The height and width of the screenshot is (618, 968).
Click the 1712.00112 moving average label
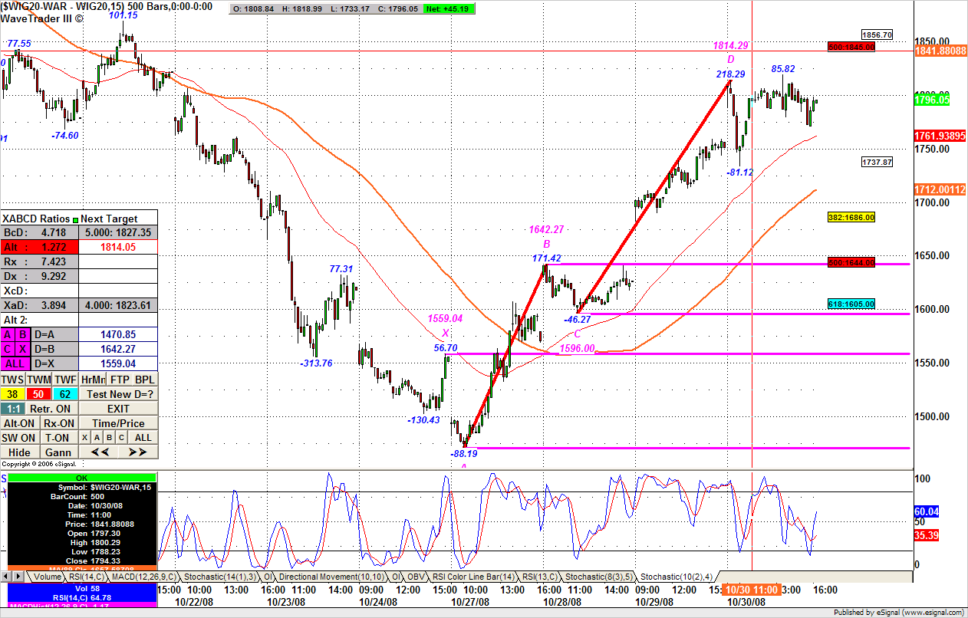click(x=941, y=189)
